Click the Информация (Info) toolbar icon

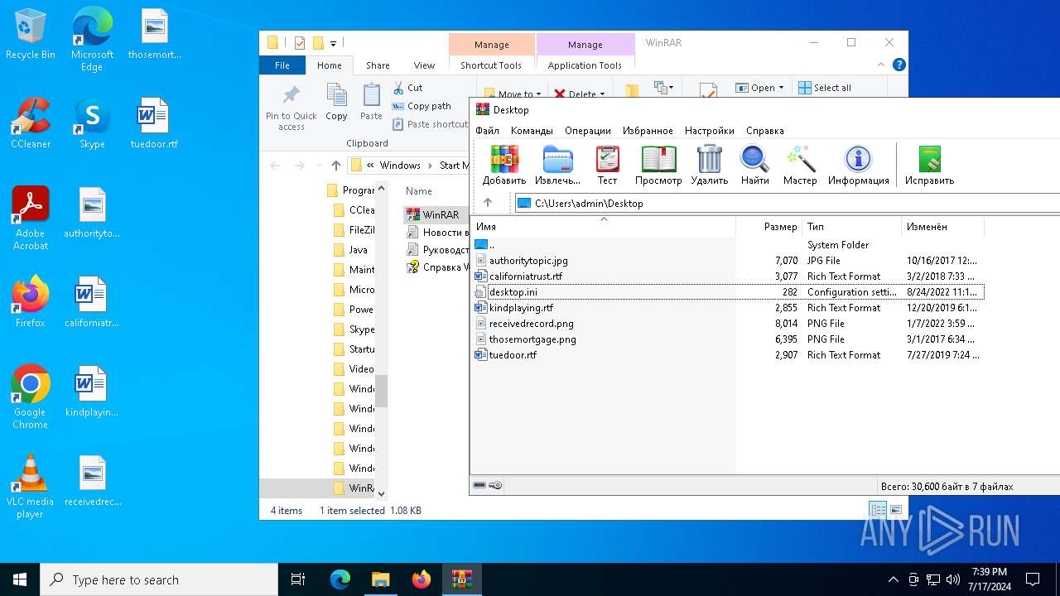tap(858, 165)
